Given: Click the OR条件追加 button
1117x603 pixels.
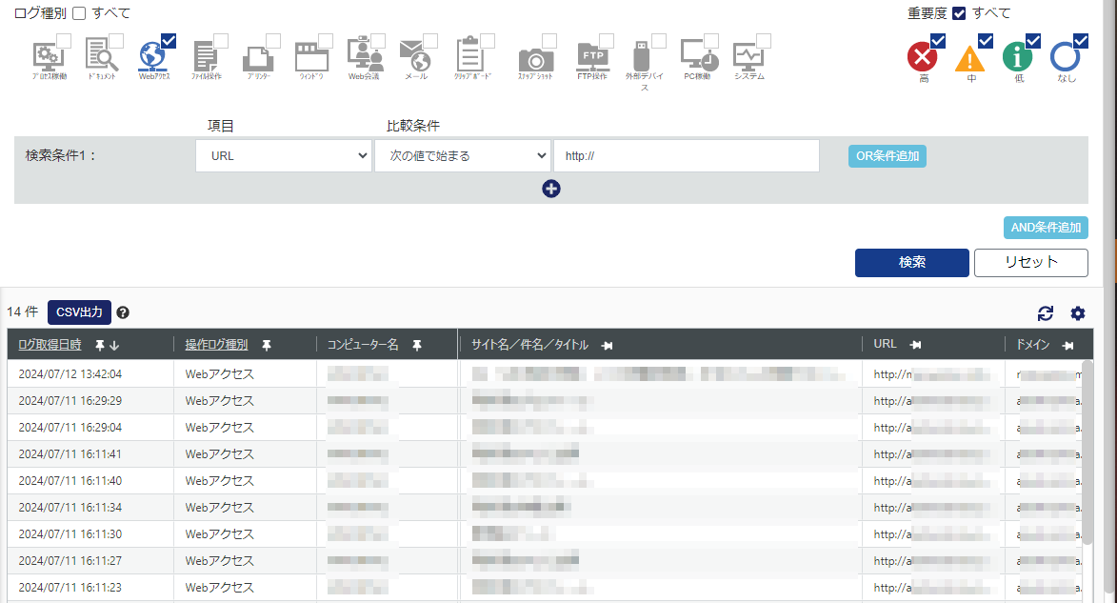Looking at the screenshot, I should (x=887, y=156).
